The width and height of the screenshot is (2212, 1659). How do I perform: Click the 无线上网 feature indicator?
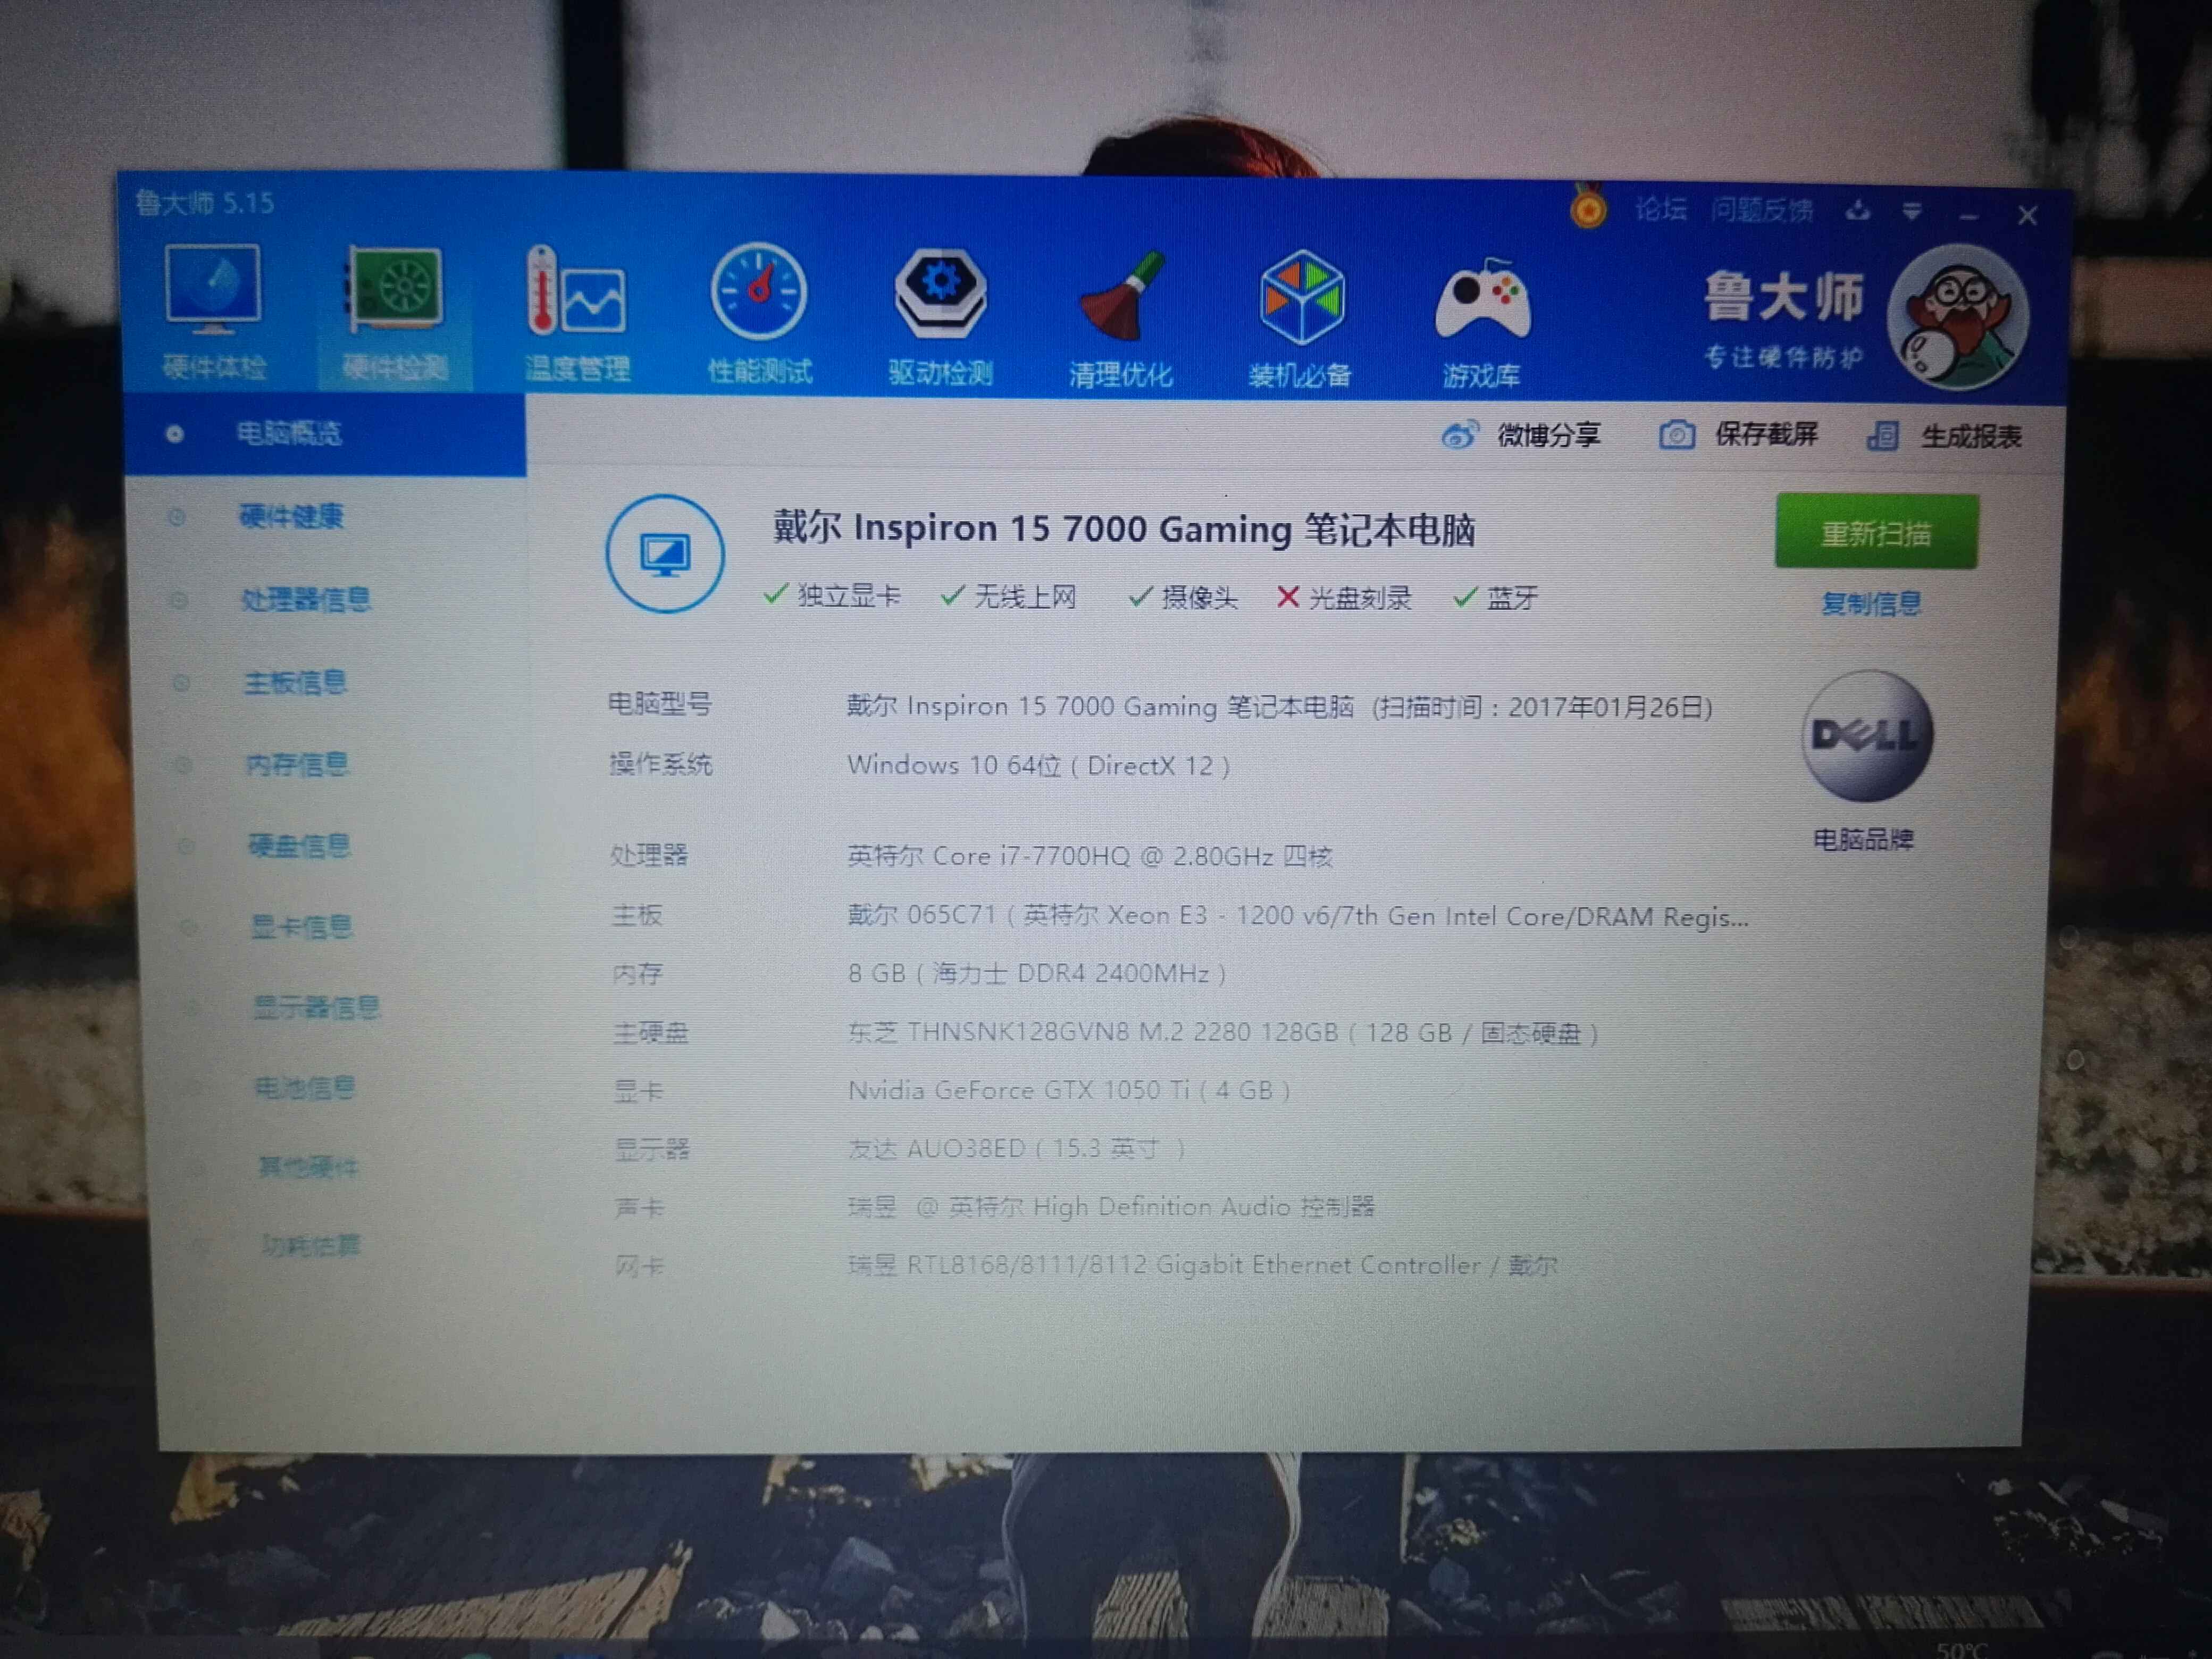pyautogui.click(x=1009, y=597)
